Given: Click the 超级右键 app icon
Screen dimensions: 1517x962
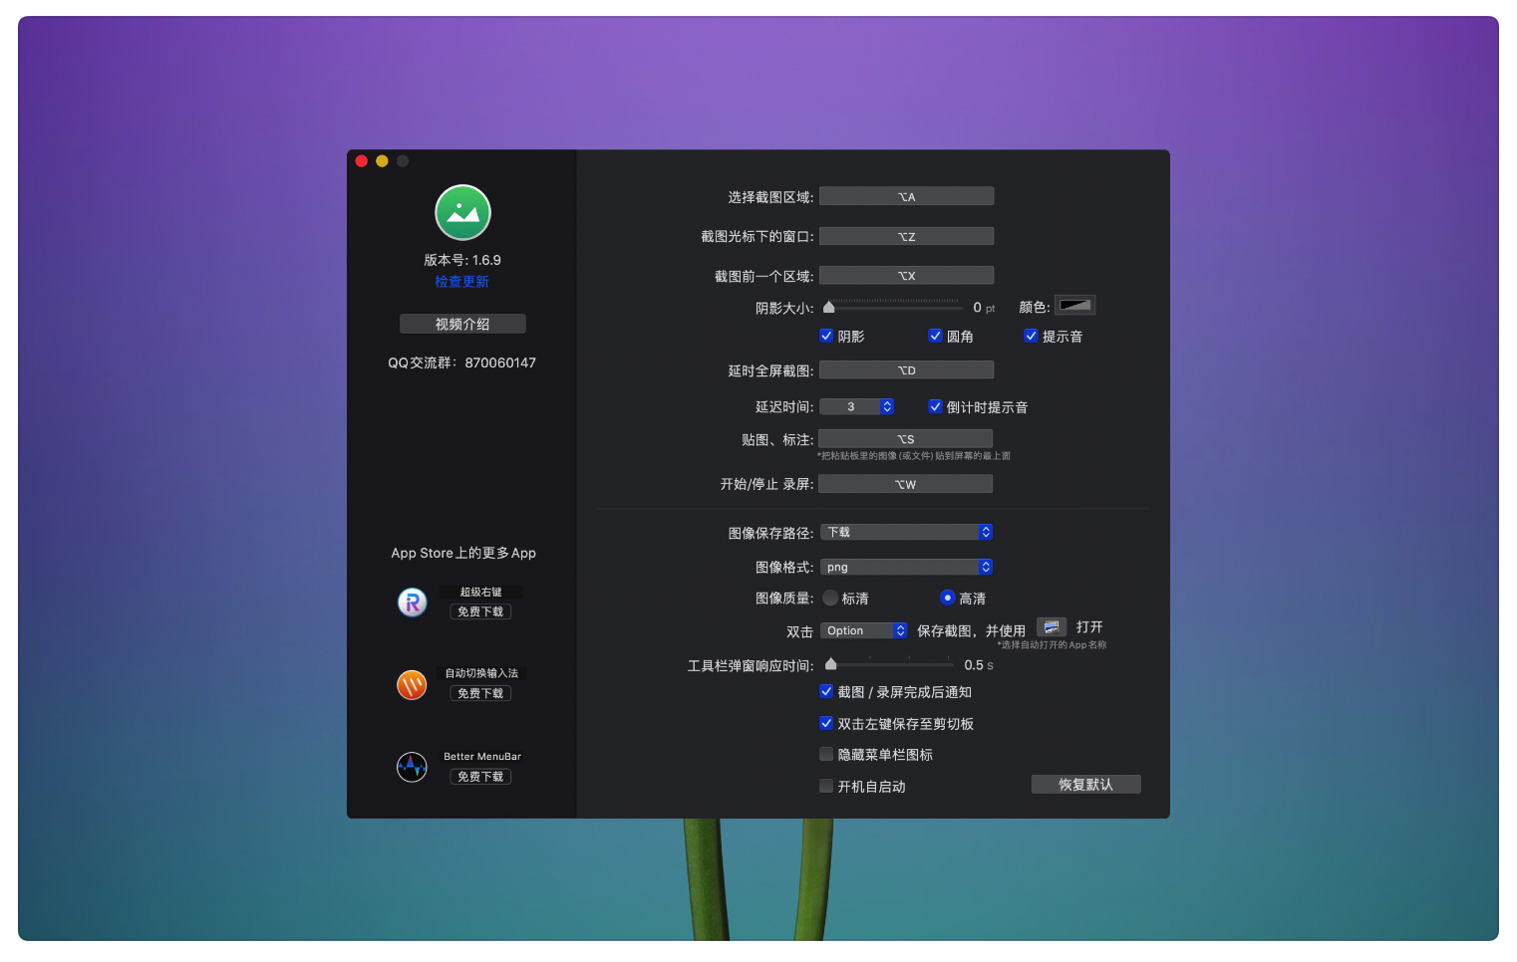Looking at the screenshot, I should click(412, 602).
